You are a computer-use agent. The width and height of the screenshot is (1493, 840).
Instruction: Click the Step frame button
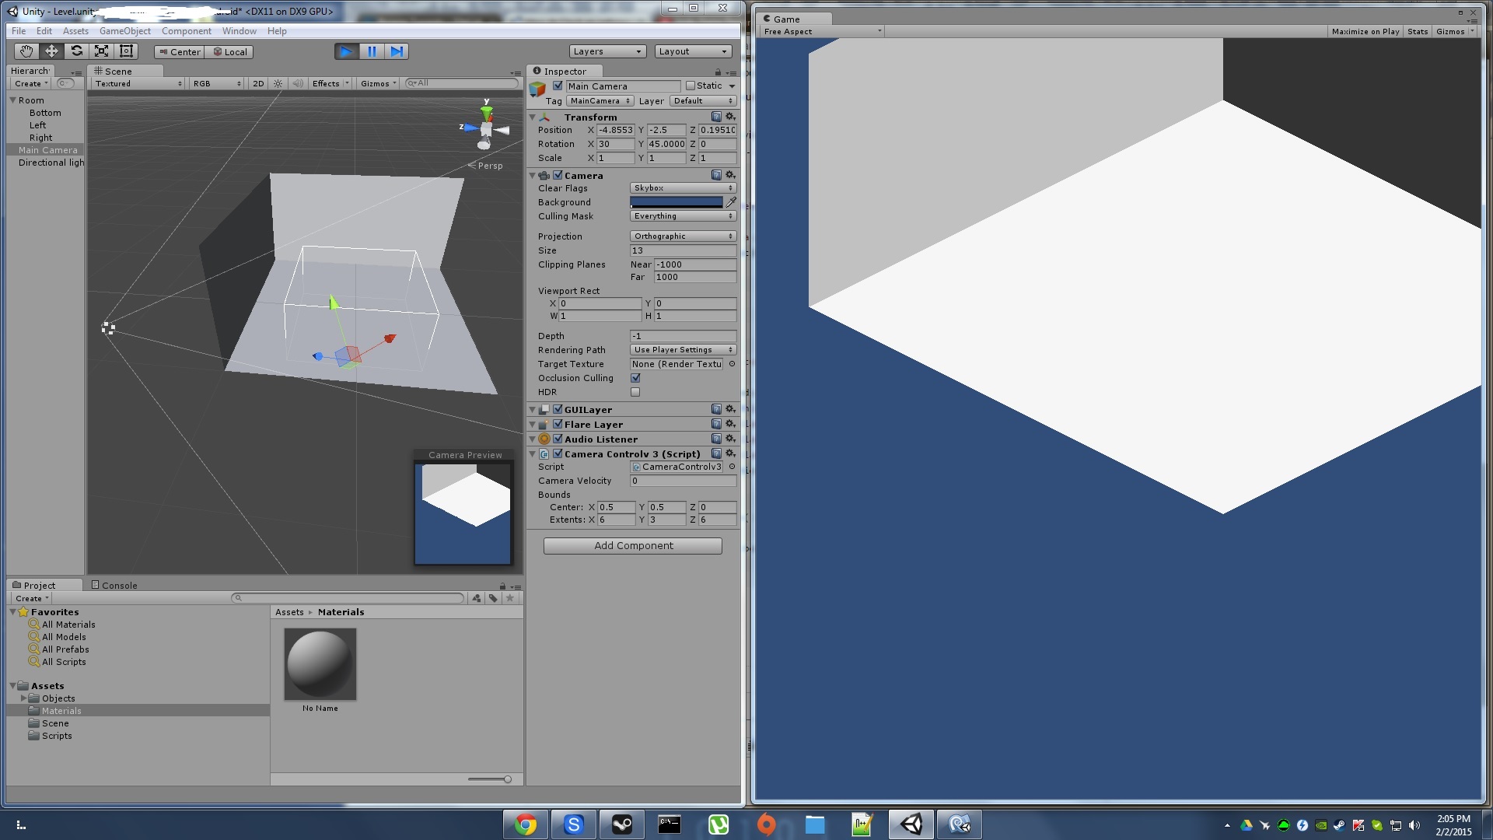point(397,51)
